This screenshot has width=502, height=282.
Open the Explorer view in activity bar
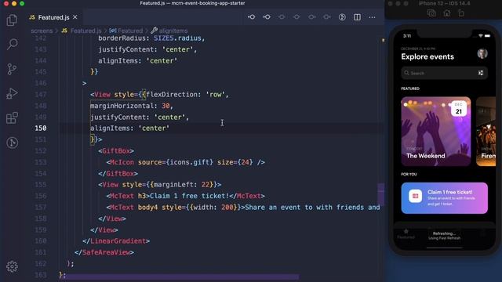point(12,20)
